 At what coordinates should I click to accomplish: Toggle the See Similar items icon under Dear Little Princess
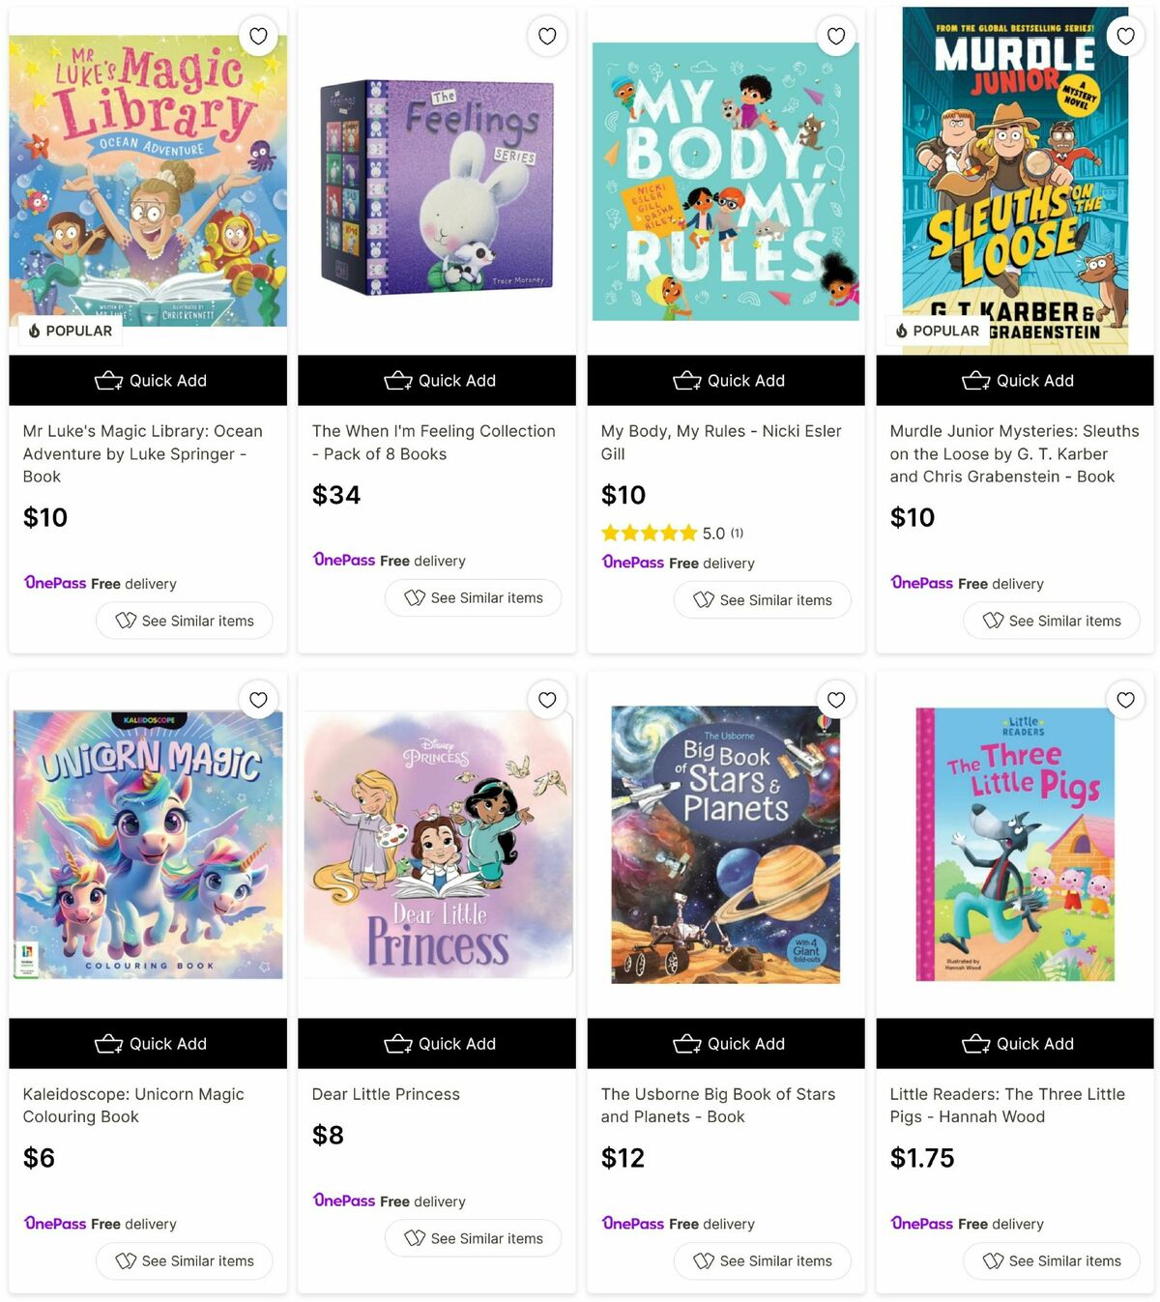click(x=473, y=1238)
